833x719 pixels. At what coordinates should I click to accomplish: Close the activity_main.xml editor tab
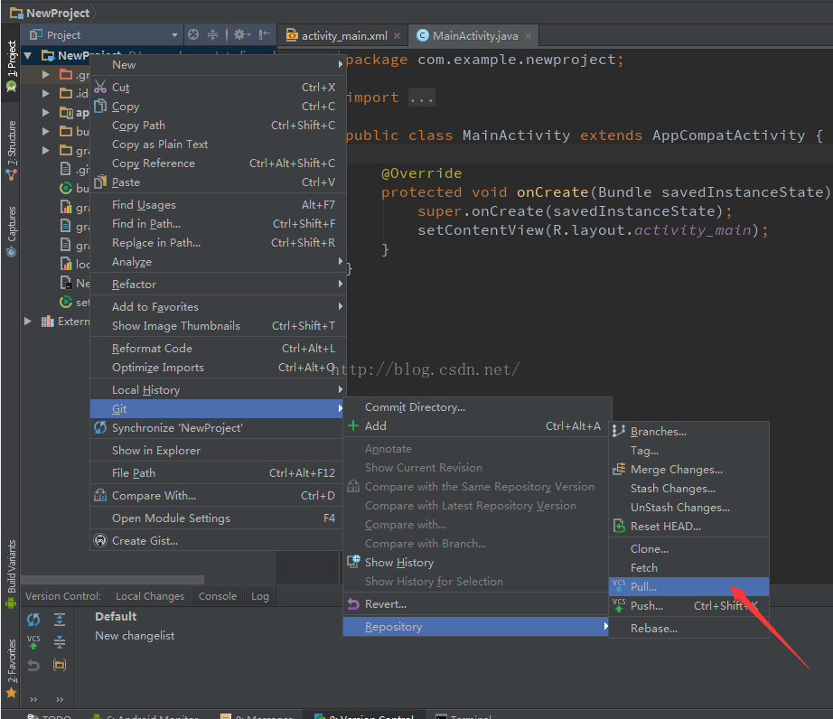397,35
